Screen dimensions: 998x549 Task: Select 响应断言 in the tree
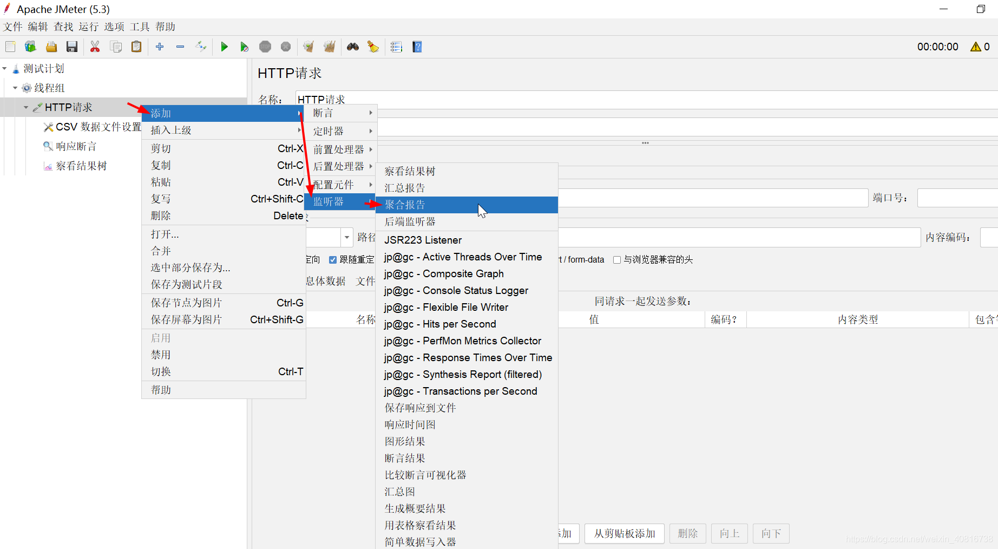click(x=70, y=146)
